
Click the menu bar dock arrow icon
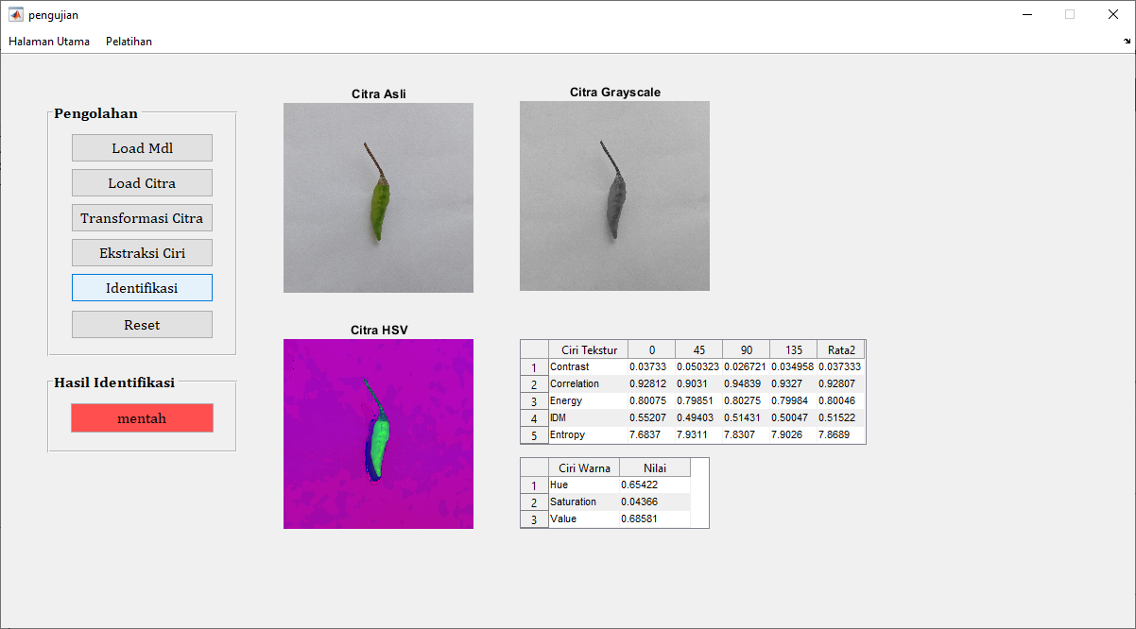(x=1127, y=42)
